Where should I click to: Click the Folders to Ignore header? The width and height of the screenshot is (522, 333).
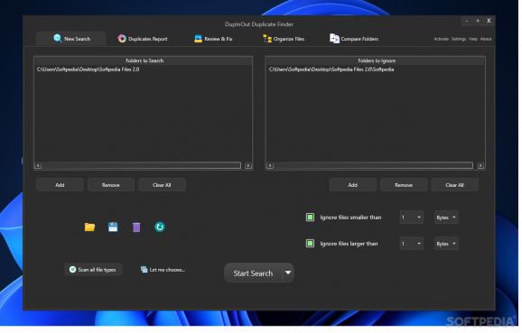click(377, 60)
